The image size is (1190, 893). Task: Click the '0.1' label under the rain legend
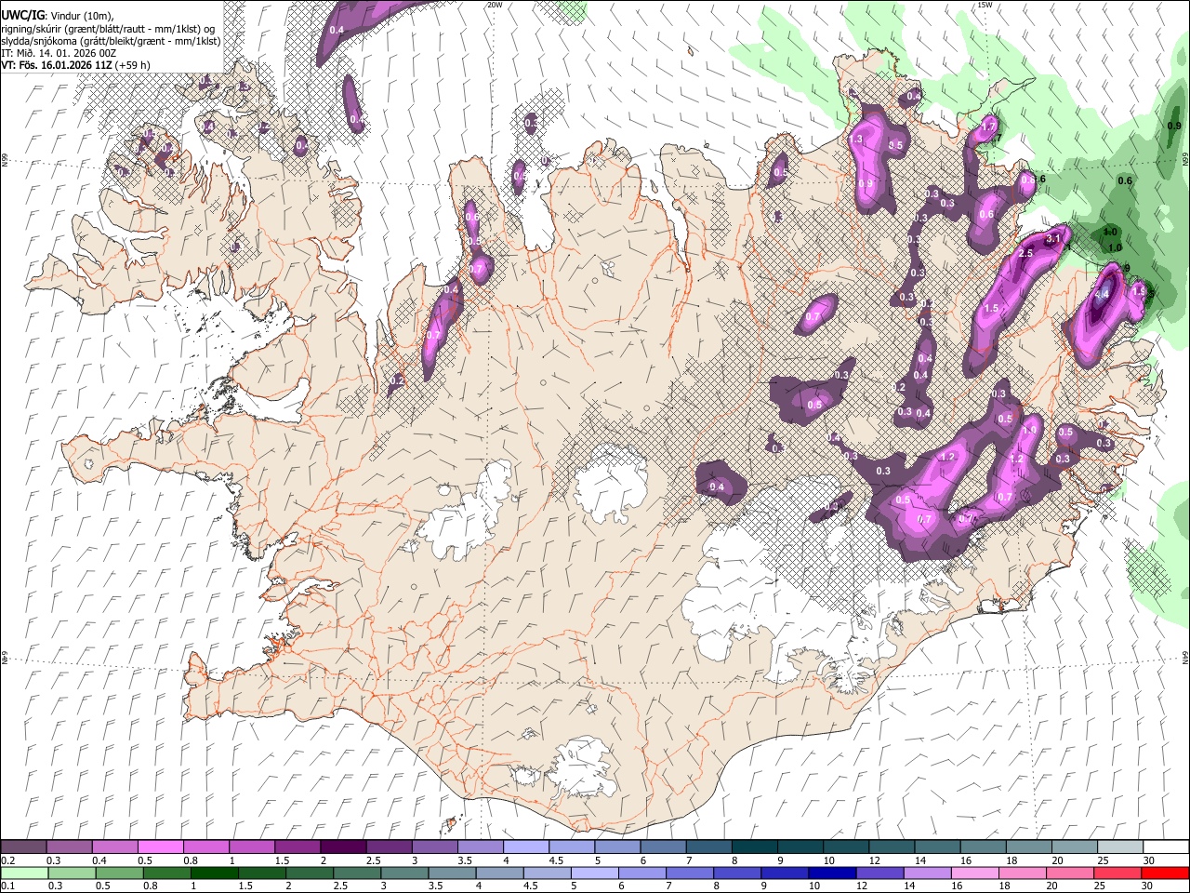coord(7,886)
